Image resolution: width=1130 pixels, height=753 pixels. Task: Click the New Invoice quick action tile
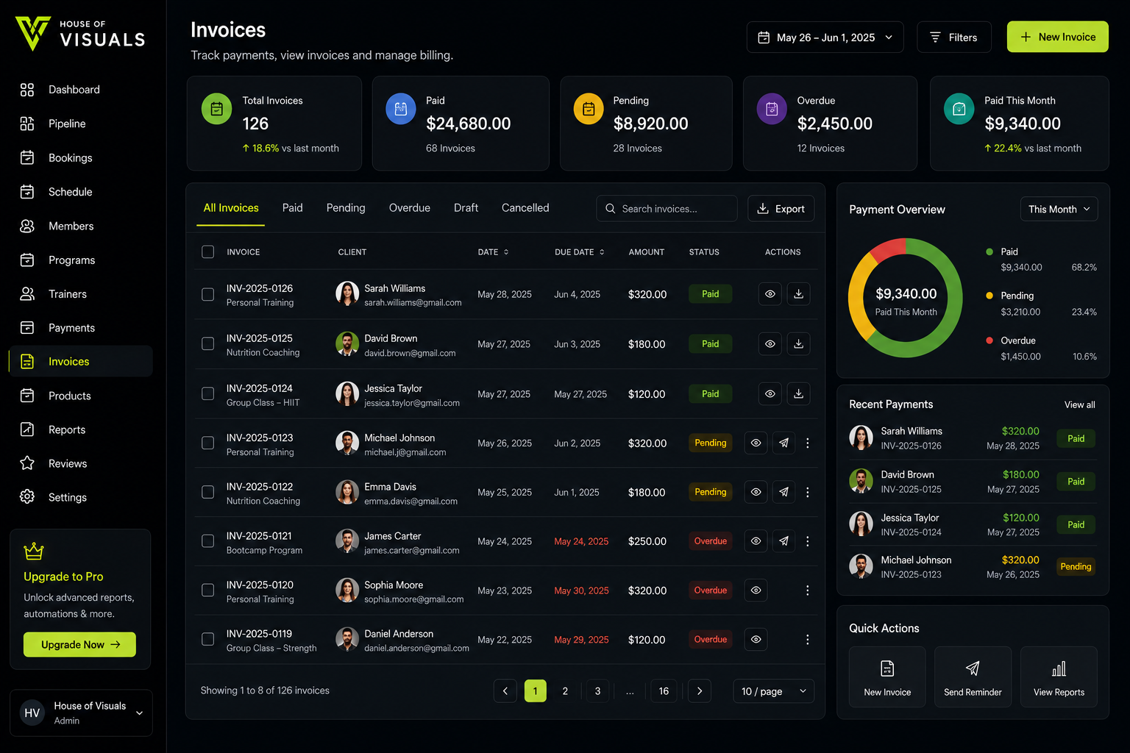887,677
